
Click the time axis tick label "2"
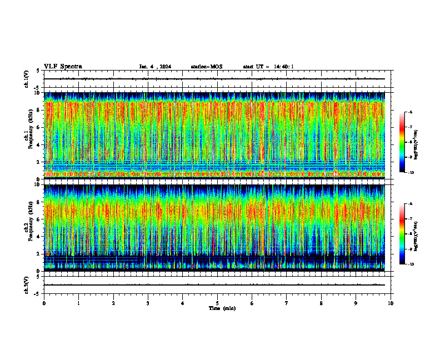tap(113, 303)
